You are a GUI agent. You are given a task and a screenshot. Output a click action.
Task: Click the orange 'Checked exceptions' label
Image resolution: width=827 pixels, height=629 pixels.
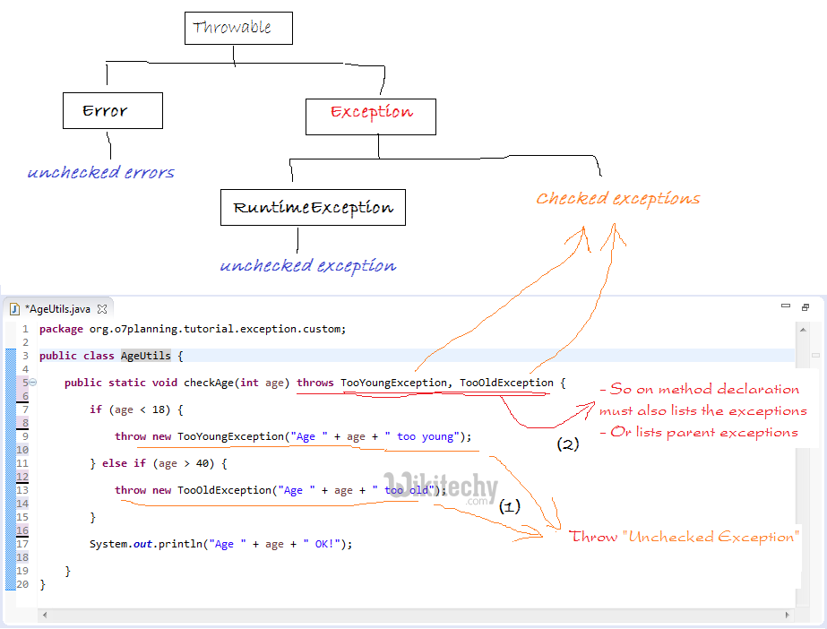pos(617,198)
